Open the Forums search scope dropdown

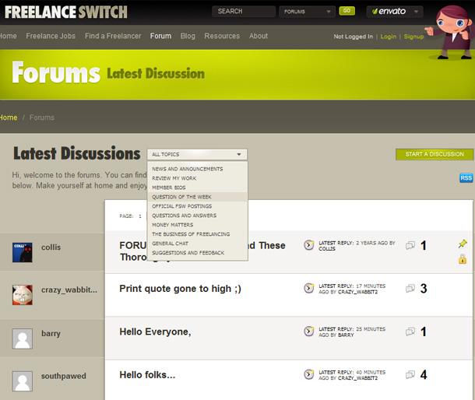click(x=307, y=12)
